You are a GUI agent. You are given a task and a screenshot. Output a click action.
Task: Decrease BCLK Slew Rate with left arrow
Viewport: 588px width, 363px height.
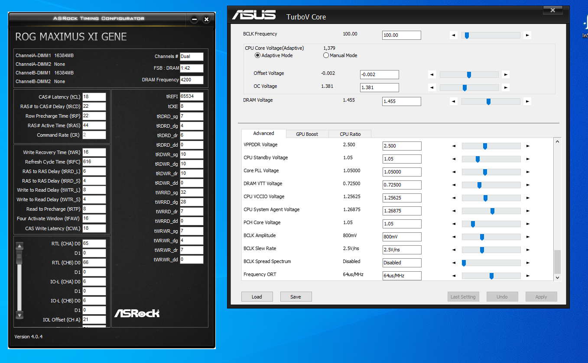point(454,250)
